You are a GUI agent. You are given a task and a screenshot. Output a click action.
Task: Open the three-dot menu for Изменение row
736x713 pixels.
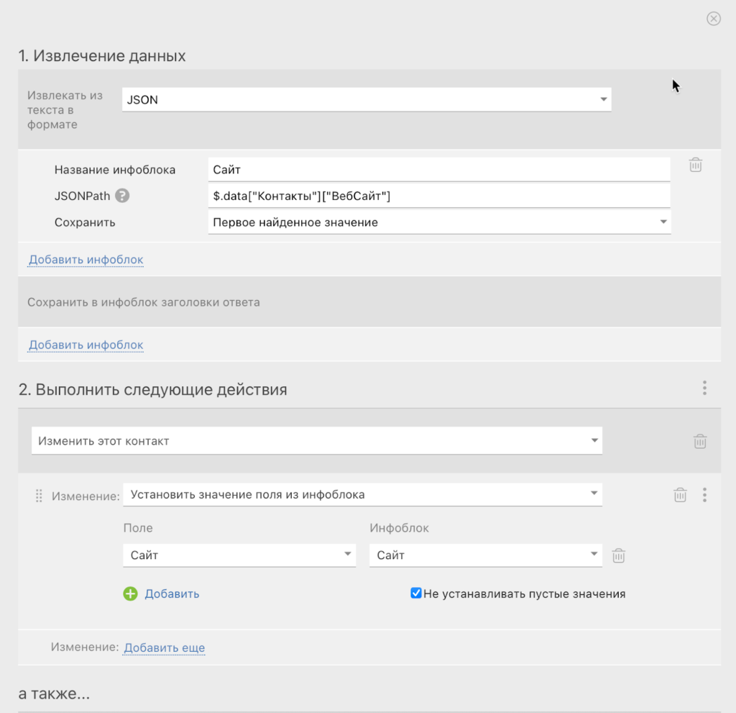click(704, 494)
